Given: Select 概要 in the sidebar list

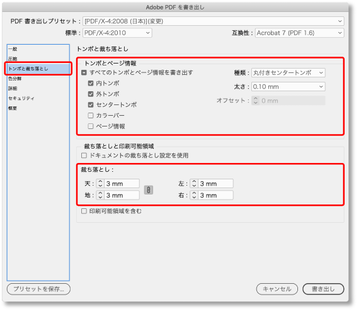Looking at the screenshot, I should [38, 108].
